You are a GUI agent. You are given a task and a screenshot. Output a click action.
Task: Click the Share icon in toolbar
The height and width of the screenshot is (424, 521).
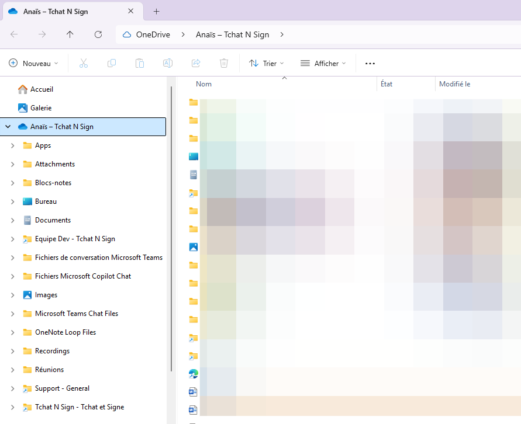tap(196, 63)
